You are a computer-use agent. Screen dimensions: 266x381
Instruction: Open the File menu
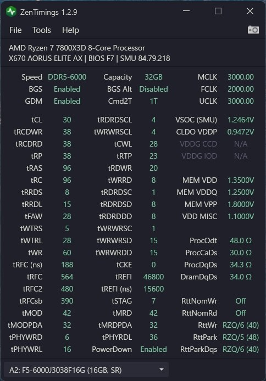[15, 30]
